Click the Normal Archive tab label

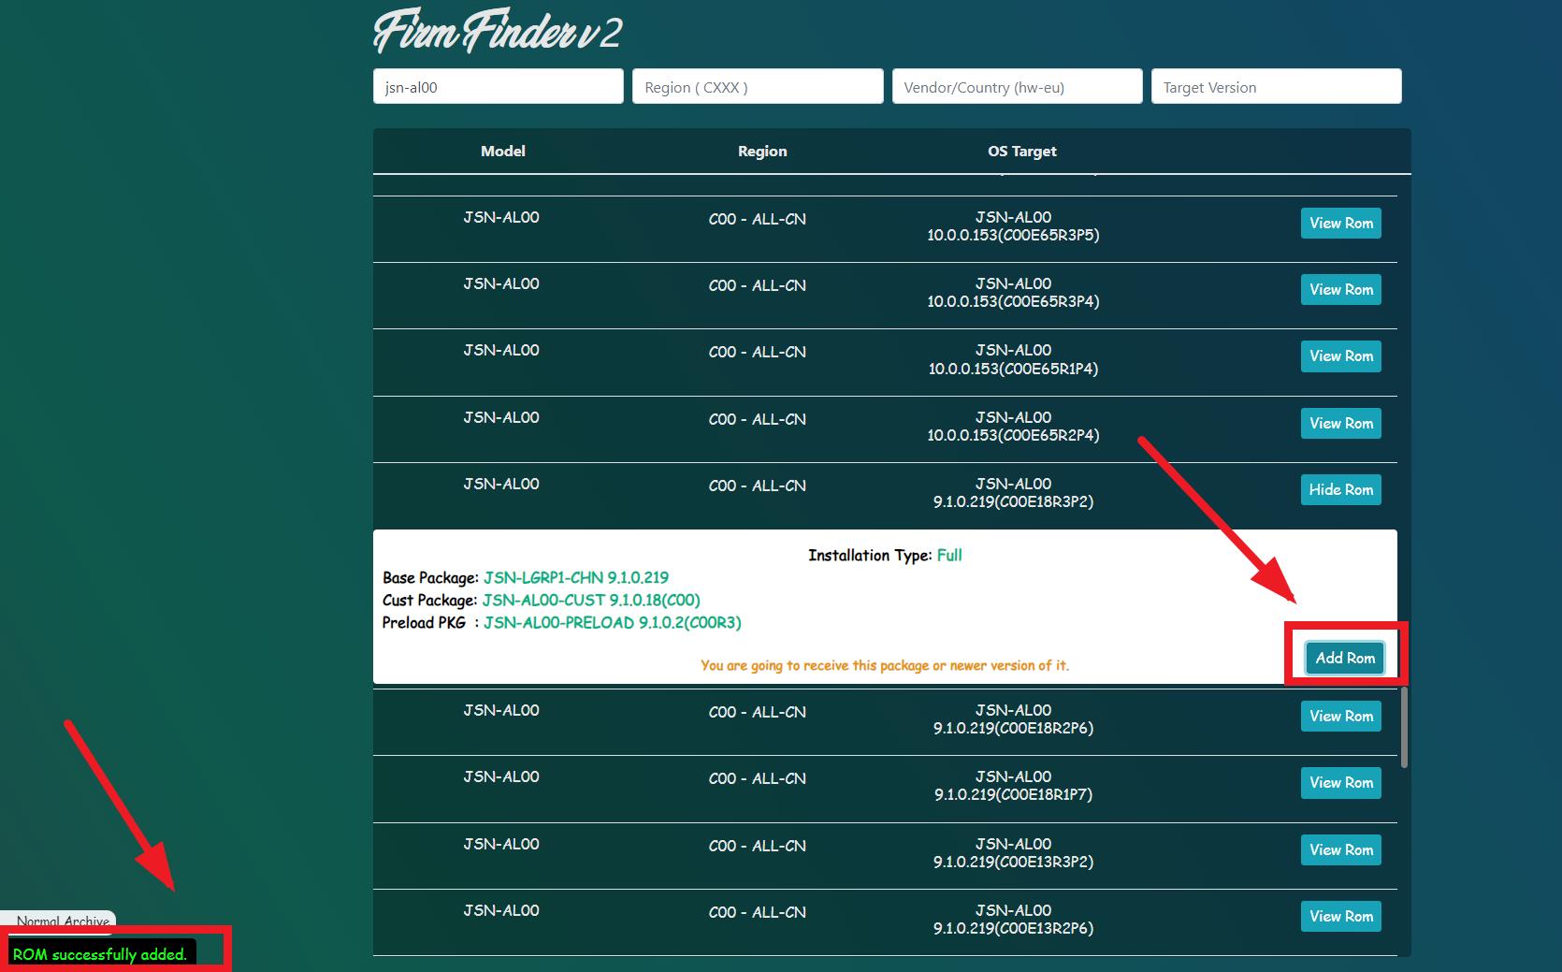[x=63, y=921]
